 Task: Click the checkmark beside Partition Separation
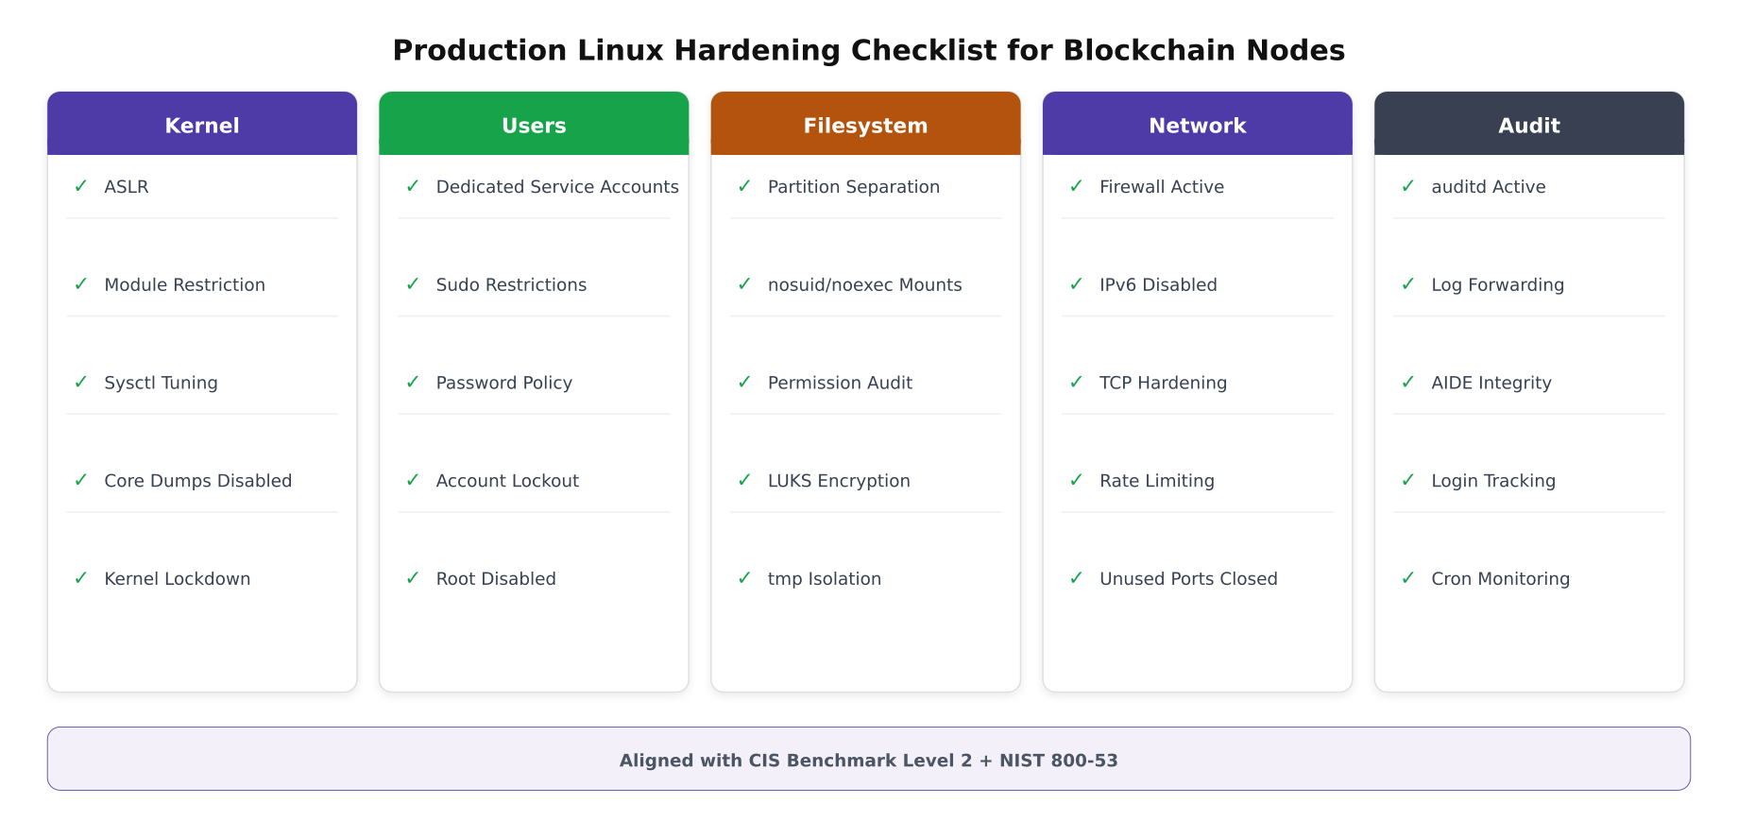(x=744, y=186)
